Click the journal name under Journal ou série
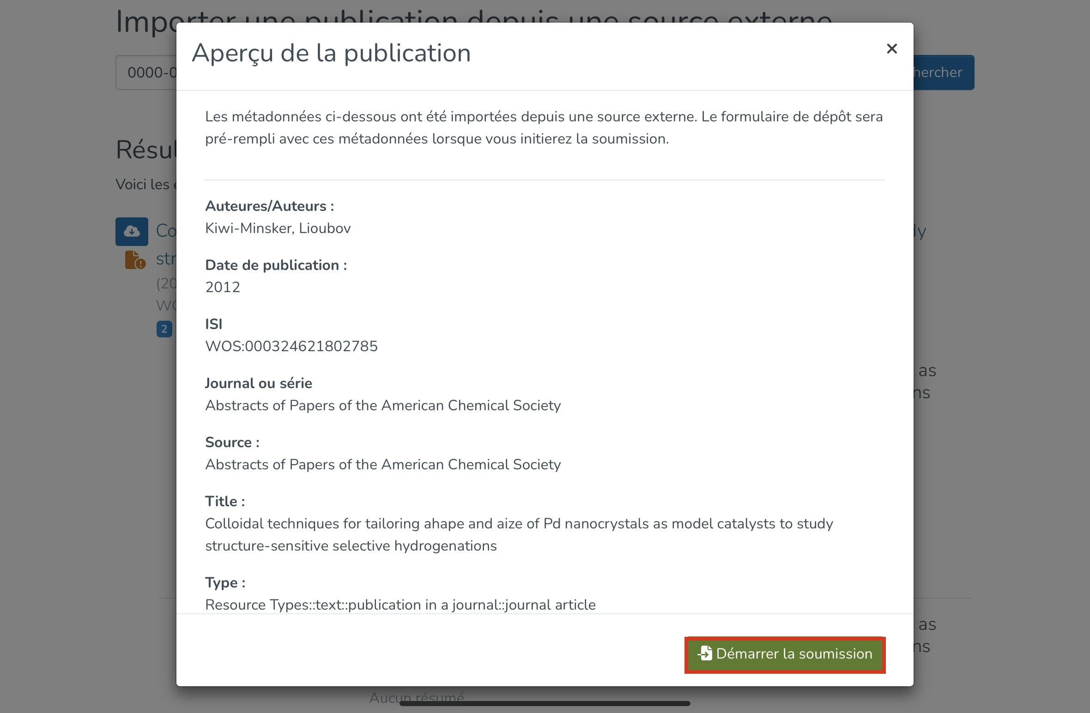Image resolution: width=1090 pixels, height=713 pixels. tap(382, 405)
